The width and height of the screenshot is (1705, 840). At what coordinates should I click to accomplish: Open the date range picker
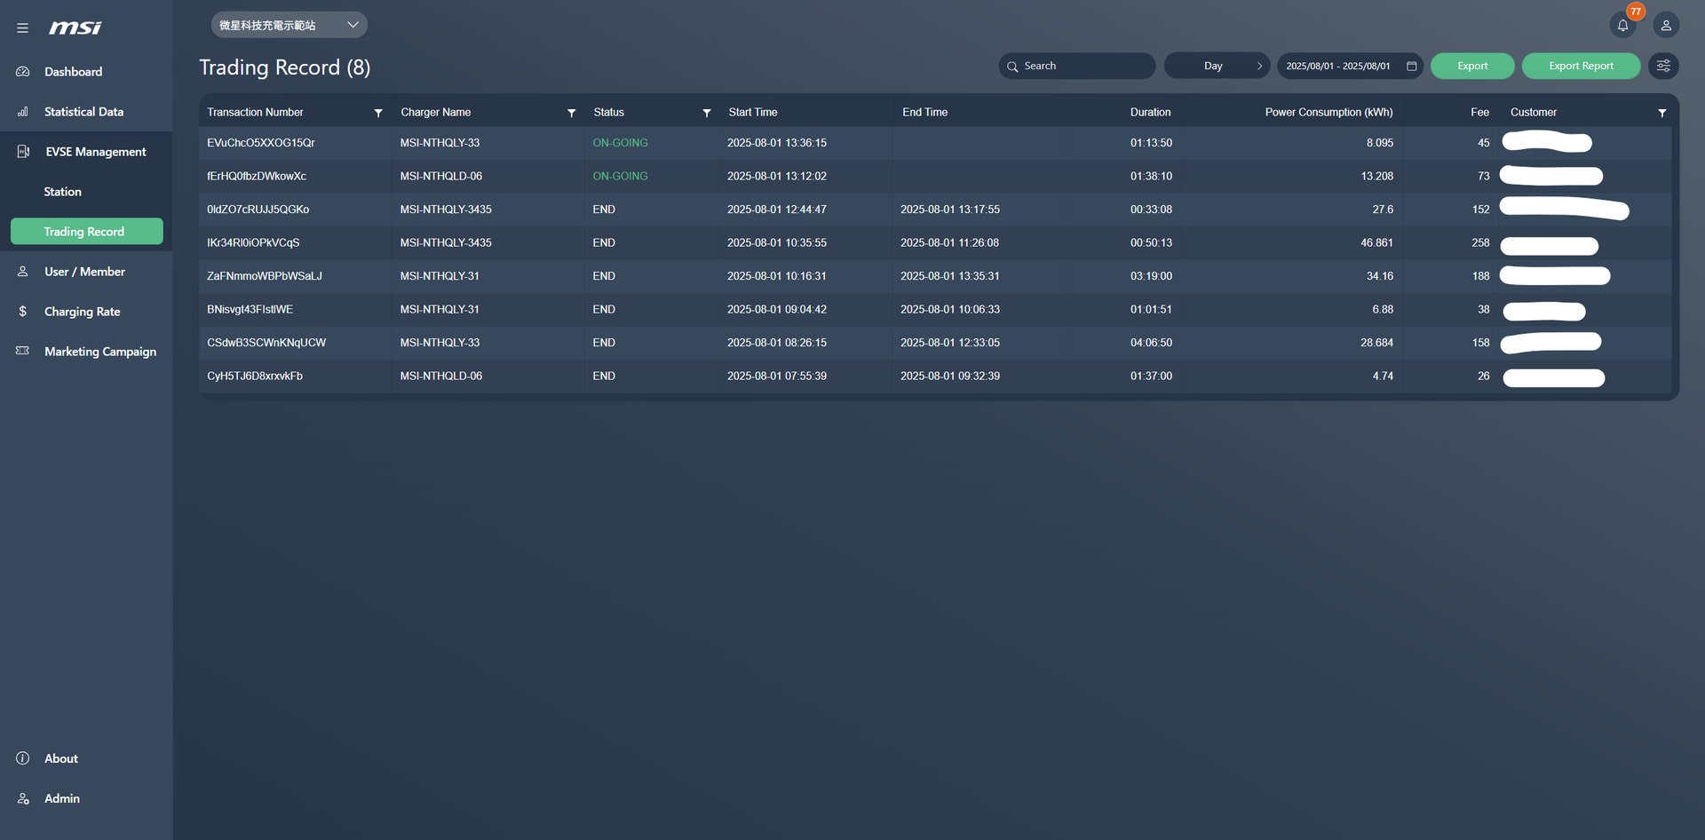[x=1350, y=66]
